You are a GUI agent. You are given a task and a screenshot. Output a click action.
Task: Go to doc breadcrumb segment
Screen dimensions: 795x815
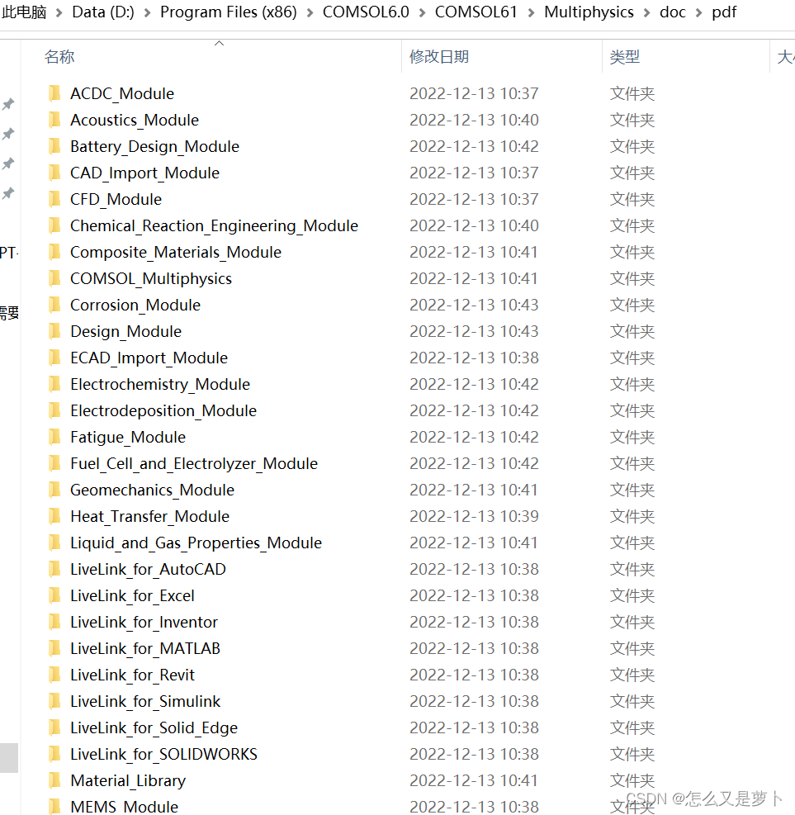pyautogui.click(x=673, y=12)
